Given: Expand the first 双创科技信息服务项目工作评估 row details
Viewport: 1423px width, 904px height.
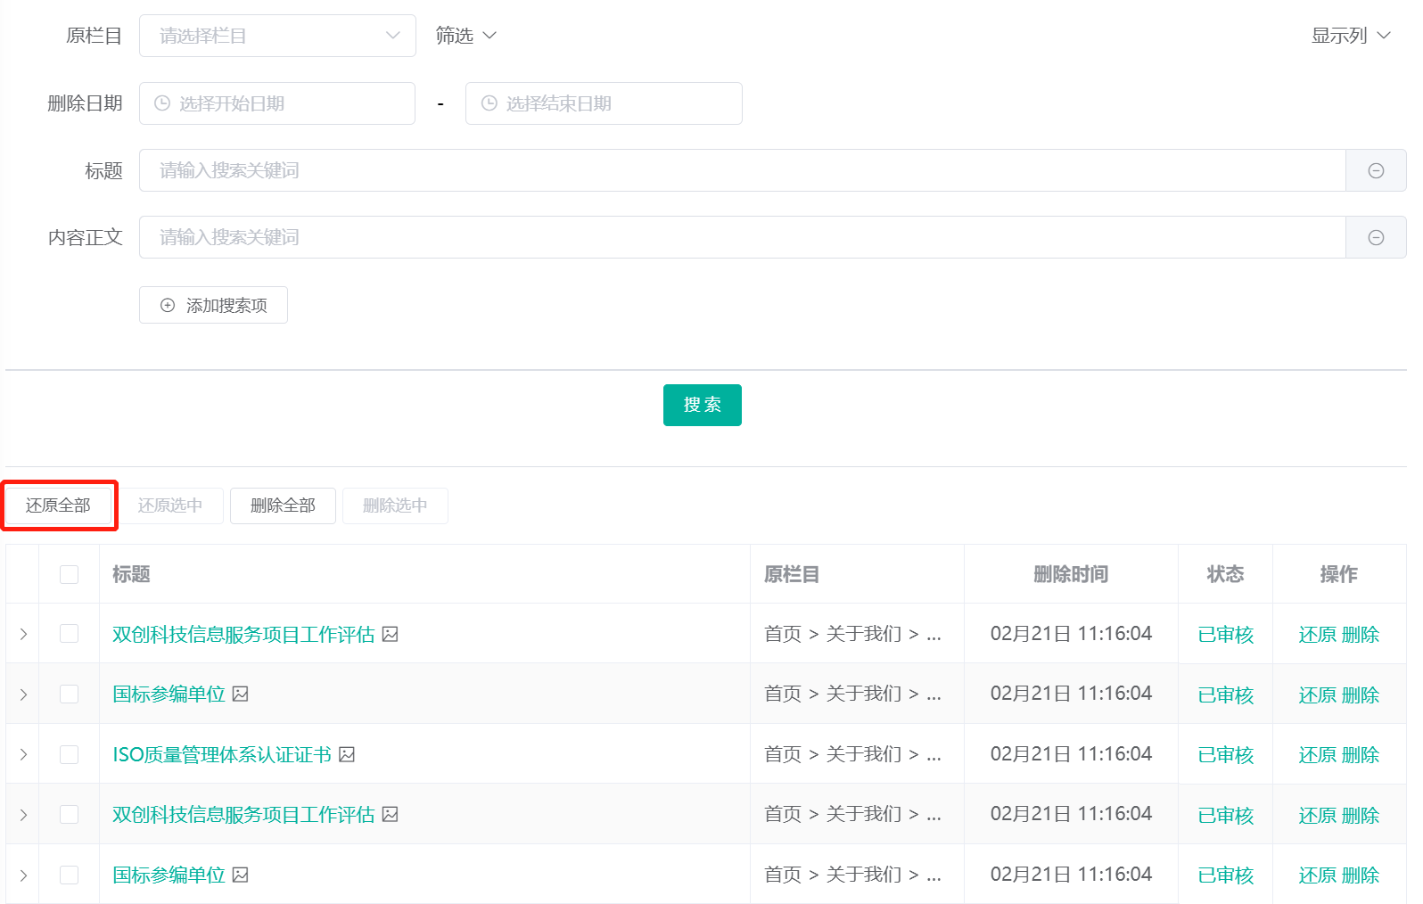Looking at the screenshot, I should click(x=23, y=635).
